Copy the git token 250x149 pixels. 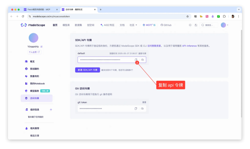(136, 109)
